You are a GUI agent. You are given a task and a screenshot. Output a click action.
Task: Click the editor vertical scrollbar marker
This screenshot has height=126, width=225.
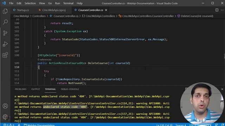[224, 56]
